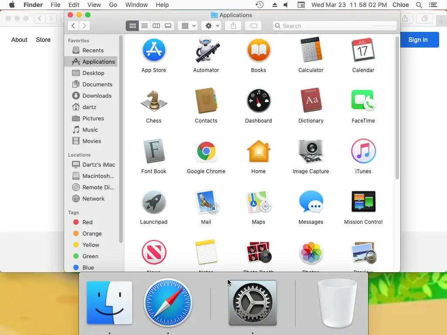Switch Finder to column view
Screen dimensions: 447x335
(x=156, y=26)
